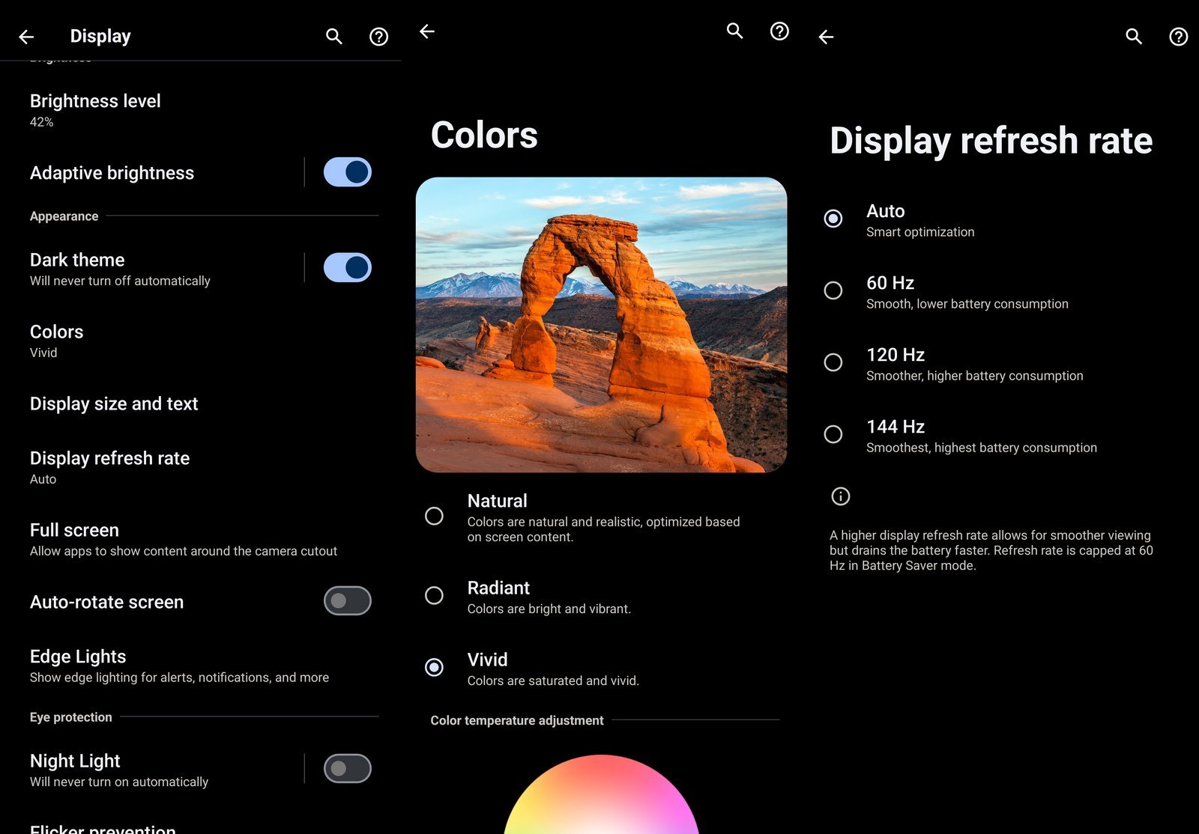Viewport: 1199px width, 834px height.
Task: Tap 'Colors are saturated and vivid.' text
Action: pos(553,681)
